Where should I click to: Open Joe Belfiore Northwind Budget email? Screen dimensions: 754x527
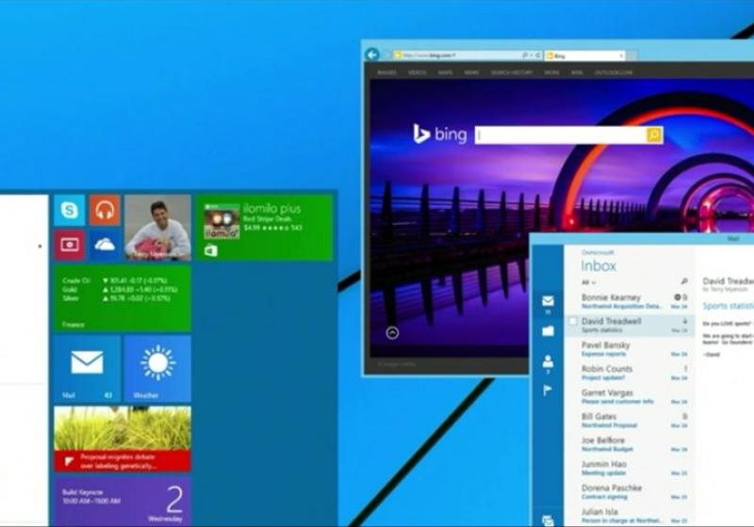point(630,444)
